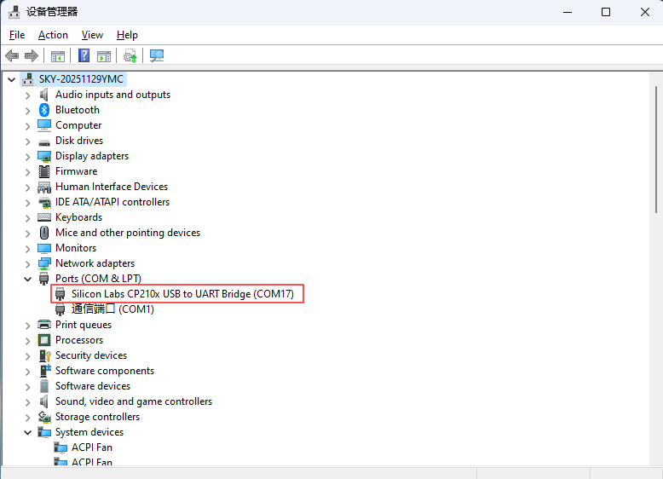Click the IDE ATA/ATAPI controllers icon

(x=44, y=203)
